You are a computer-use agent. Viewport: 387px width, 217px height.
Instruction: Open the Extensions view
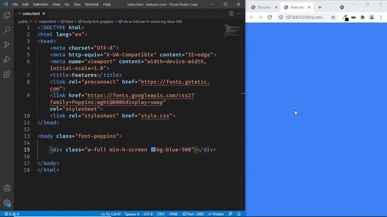[7, 74]
